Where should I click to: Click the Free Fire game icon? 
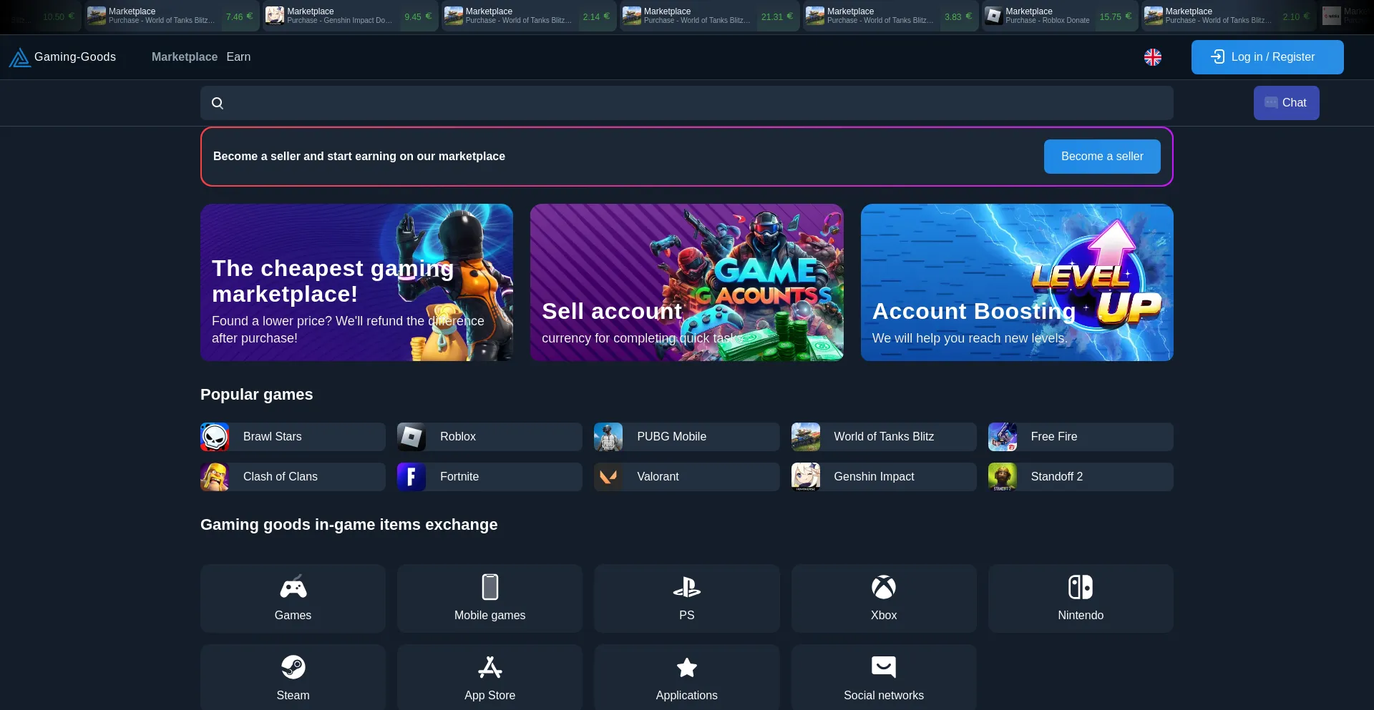coord(1003,437)
